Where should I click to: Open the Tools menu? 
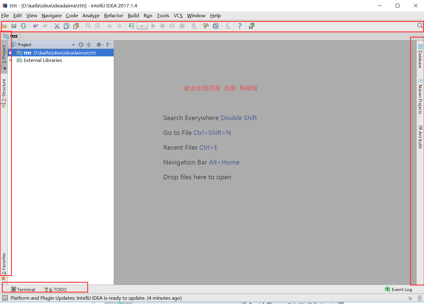[x=163, y=16]
